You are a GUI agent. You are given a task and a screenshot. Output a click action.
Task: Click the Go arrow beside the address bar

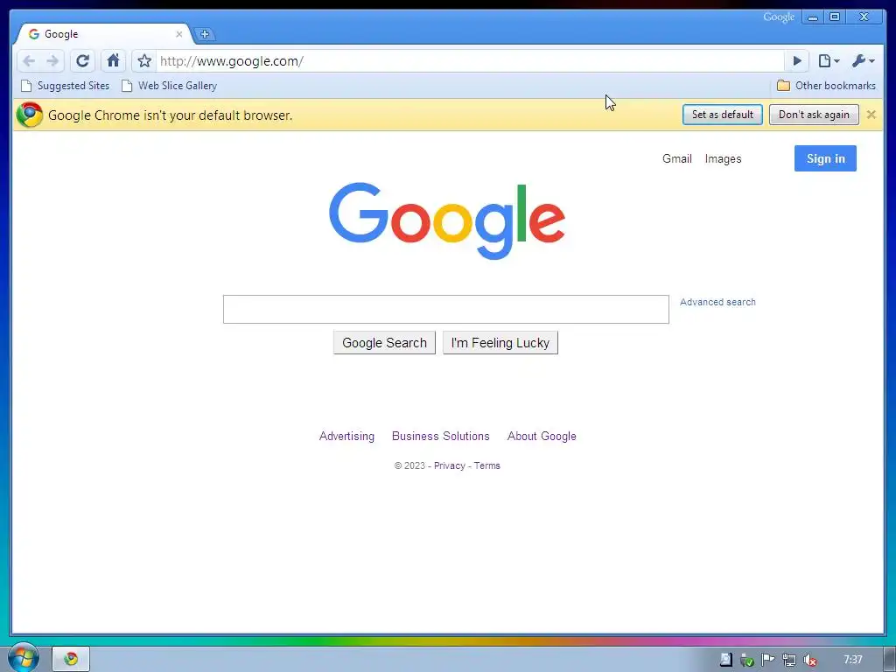click(x=797, y=60)
